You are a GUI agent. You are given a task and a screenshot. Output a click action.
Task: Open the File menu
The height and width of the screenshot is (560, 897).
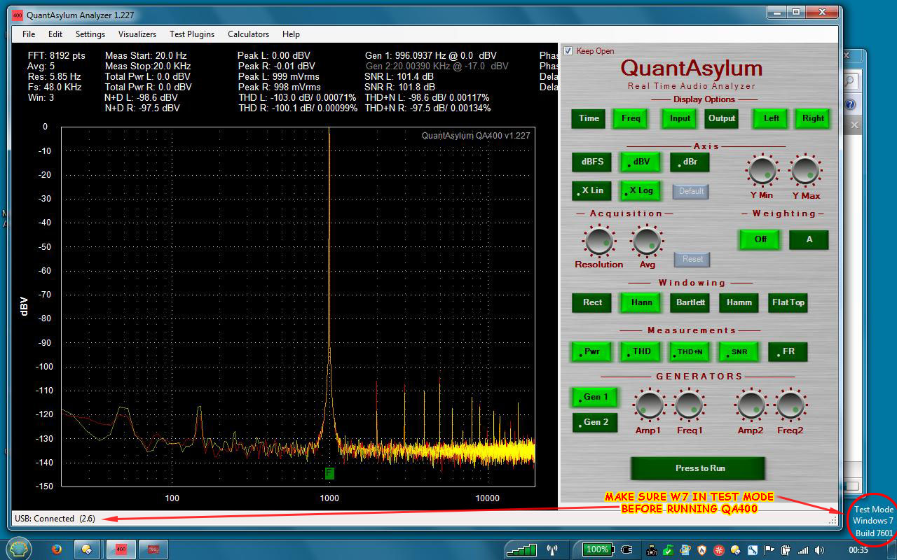click(x=29, y=34)
